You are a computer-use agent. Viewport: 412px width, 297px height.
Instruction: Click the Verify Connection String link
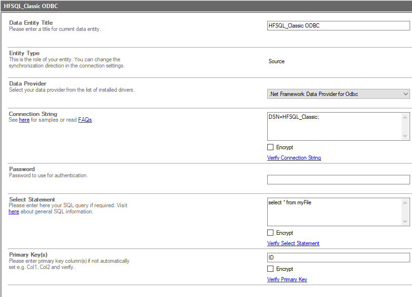click(294, 158)
